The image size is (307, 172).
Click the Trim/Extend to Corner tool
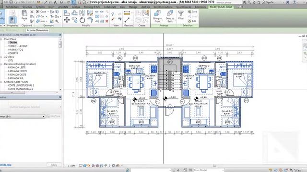tap(90, 20)
